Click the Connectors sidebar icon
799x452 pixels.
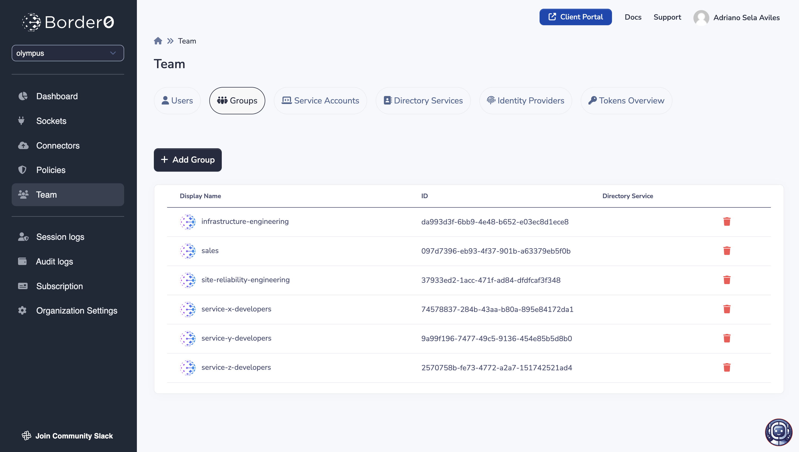point(23,145)
